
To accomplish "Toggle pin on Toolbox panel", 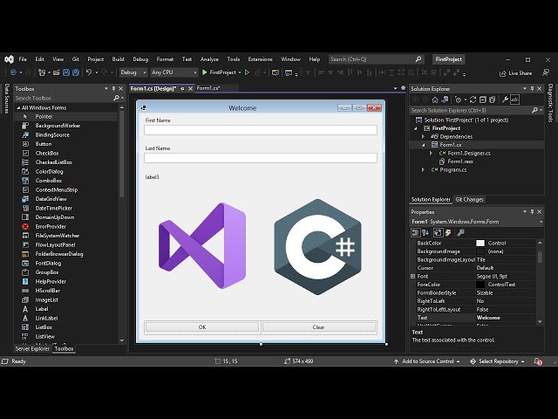I will [113, 89].
